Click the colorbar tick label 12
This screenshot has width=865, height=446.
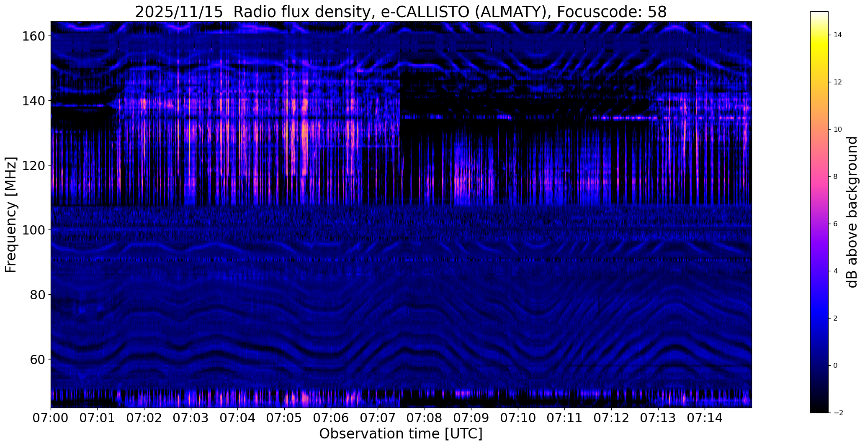coord(838,82)
